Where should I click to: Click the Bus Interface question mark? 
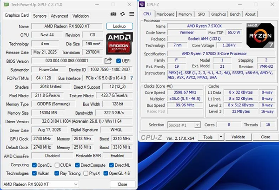[132, 78]
